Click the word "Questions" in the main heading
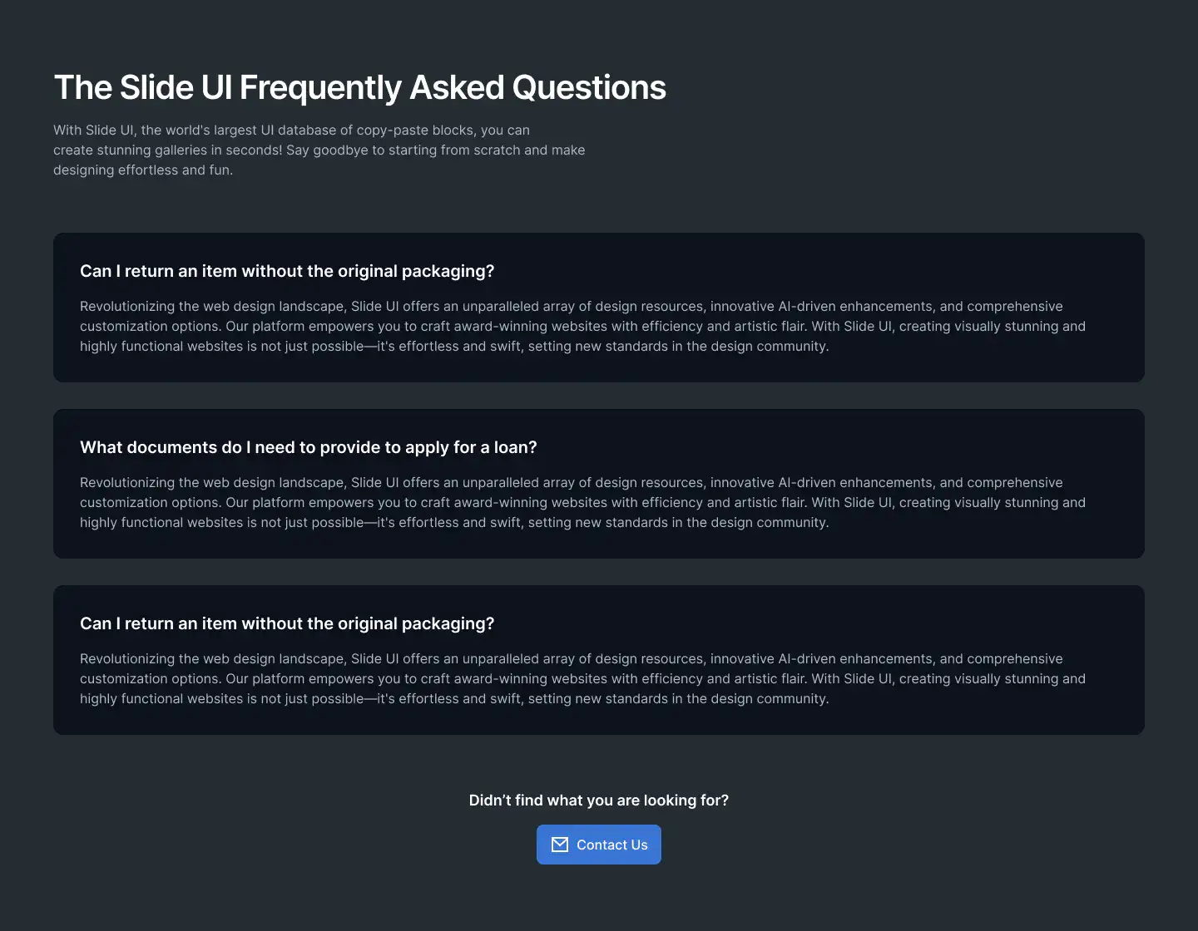1198x931 pixels. click(589, 87)
